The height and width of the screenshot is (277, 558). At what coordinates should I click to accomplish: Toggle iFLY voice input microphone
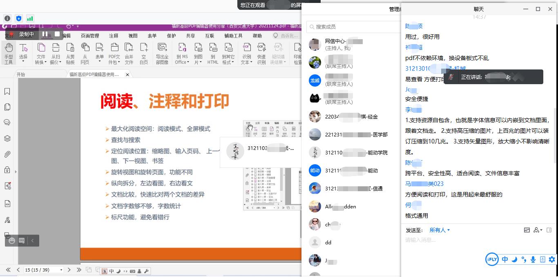click(533, 259)
